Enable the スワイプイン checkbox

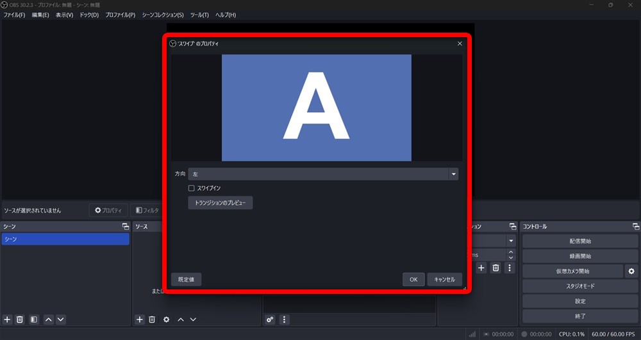tap(191, 188)
